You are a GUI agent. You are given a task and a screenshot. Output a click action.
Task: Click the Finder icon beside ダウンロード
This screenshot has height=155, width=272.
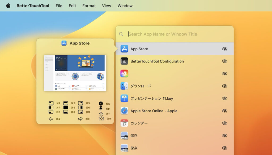(x=124, y=86)
